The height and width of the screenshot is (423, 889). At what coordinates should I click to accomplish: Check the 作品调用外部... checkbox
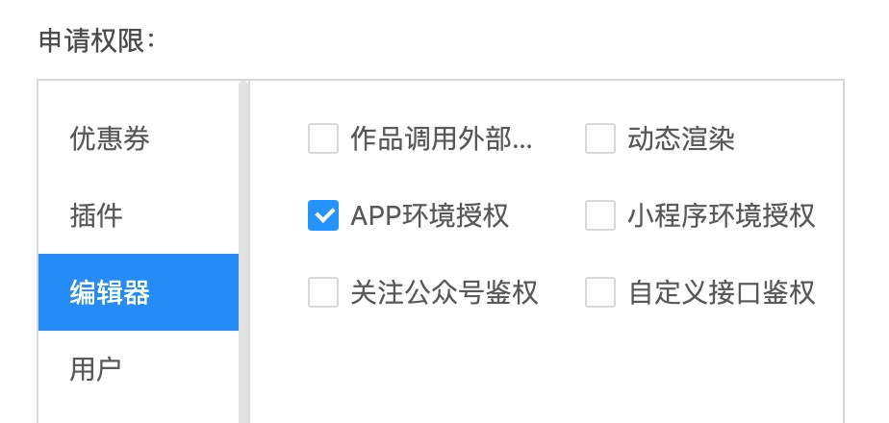coord(323,138)
